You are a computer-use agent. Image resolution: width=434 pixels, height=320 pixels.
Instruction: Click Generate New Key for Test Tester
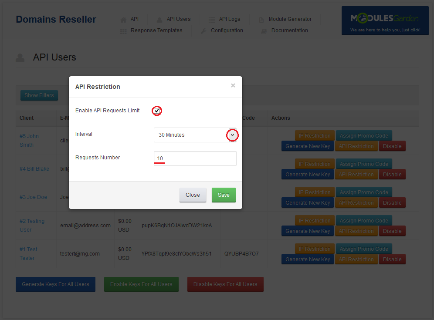308,259
